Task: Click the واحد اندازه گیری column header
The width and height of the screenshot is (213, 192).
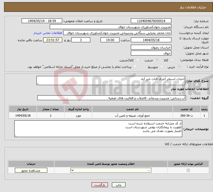Action: tap(78, 109)
